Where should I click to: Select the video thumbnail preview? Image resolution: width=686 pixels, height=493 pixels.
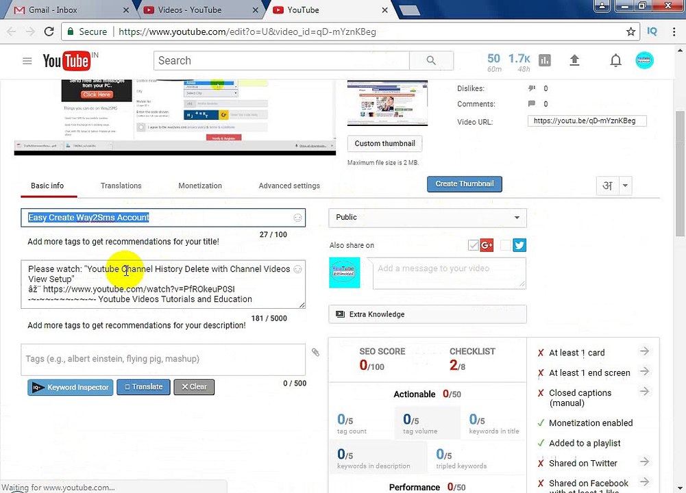387,103
